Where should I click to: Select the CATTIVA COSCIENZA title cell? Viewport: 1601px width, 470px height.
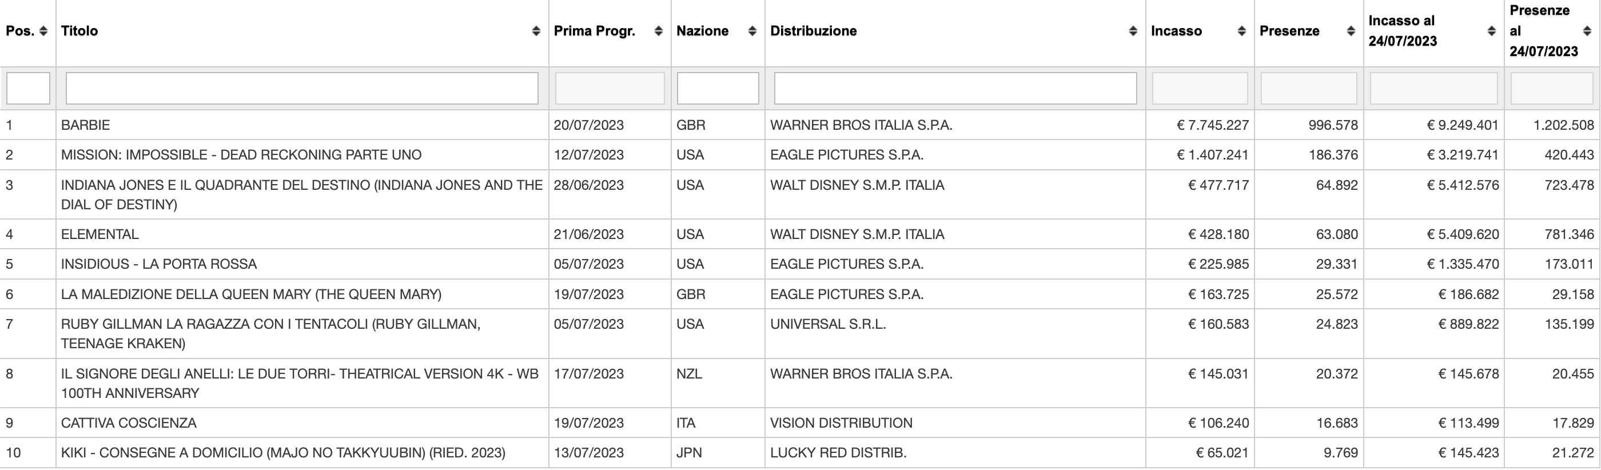point(129,423)
